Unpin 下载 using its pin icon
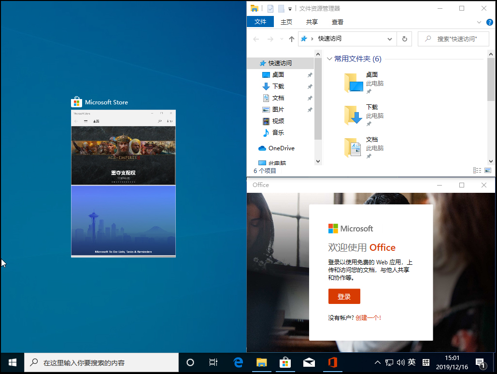 click(310, 86)
